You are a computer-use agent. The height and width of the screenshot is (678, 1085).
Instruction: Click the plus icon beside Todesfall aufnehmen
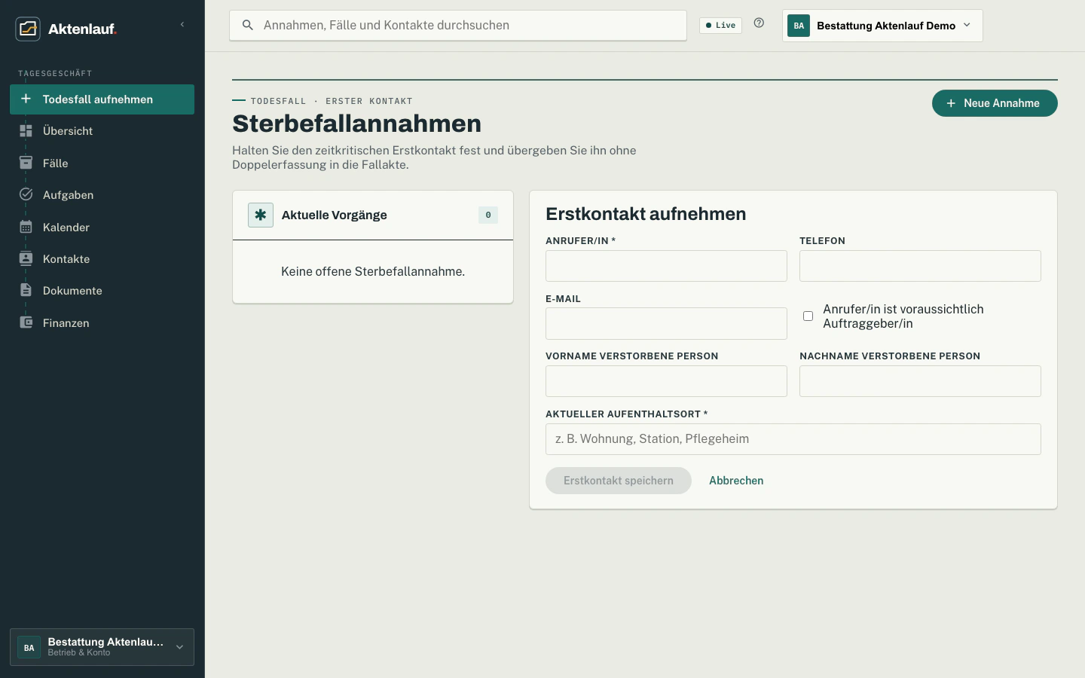pyautogui.click(x=26, y=99)
